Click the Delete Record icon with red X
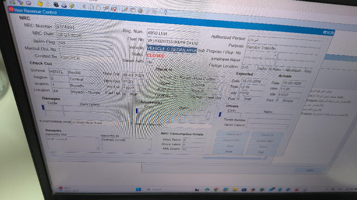This screenshot has height=200, width=357. (114, 9)
